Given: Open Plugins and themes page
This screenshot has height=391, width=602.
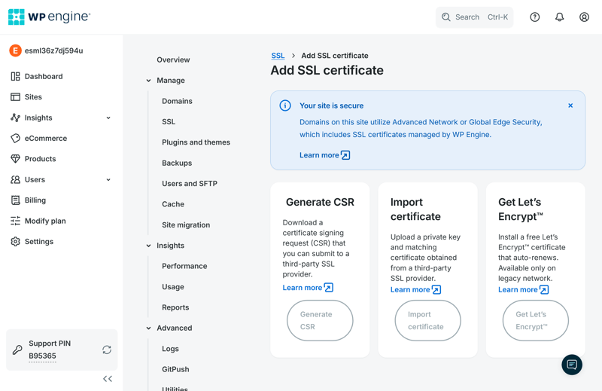Looking at the screenshot, I should 196,142.
